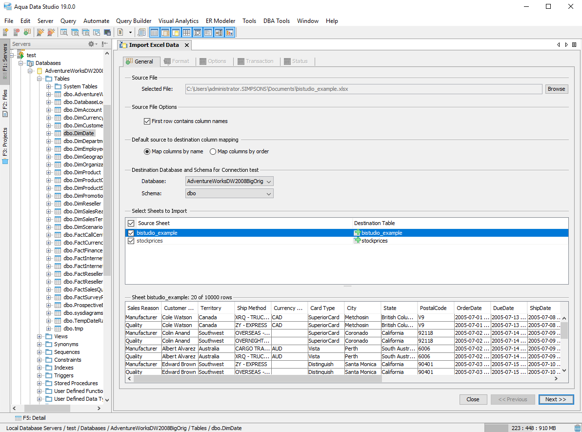Expand the Views tree node
Screen dimensions: 582x432
(40, 336)
